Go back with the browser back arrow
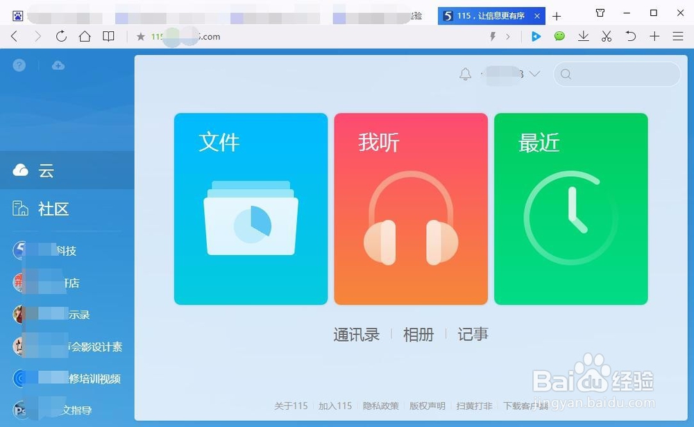 [14, 36]
